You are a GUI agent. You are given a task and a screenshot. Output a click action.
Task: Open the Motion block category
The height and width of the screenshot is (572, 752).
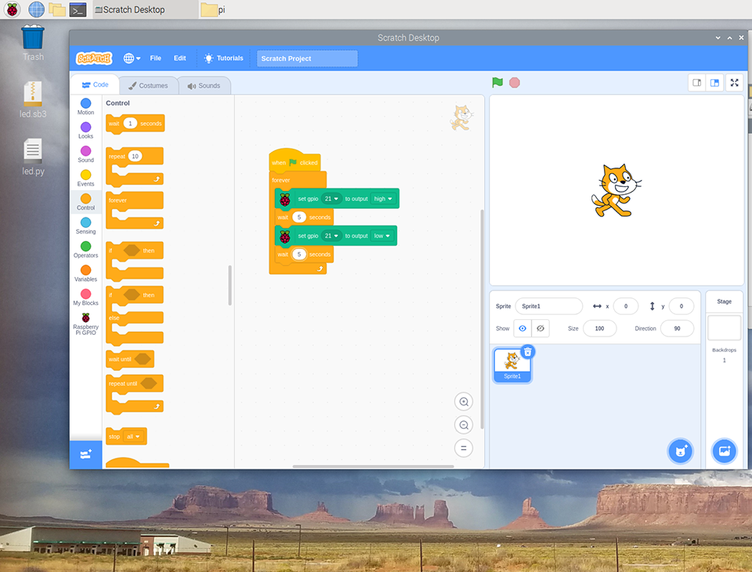pos(86,106)
